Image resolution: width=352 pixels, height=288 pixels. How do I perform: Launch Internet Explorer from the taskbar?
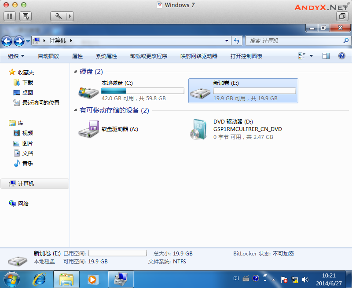[39, 280]
